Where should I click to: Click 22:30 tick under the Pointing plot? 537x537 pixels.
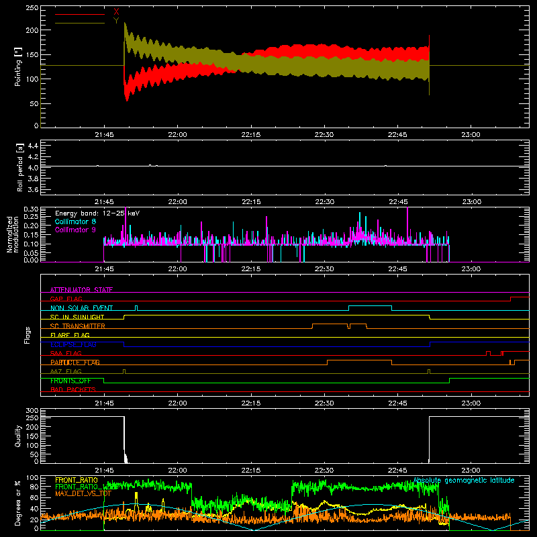click(x=324, y=135)
